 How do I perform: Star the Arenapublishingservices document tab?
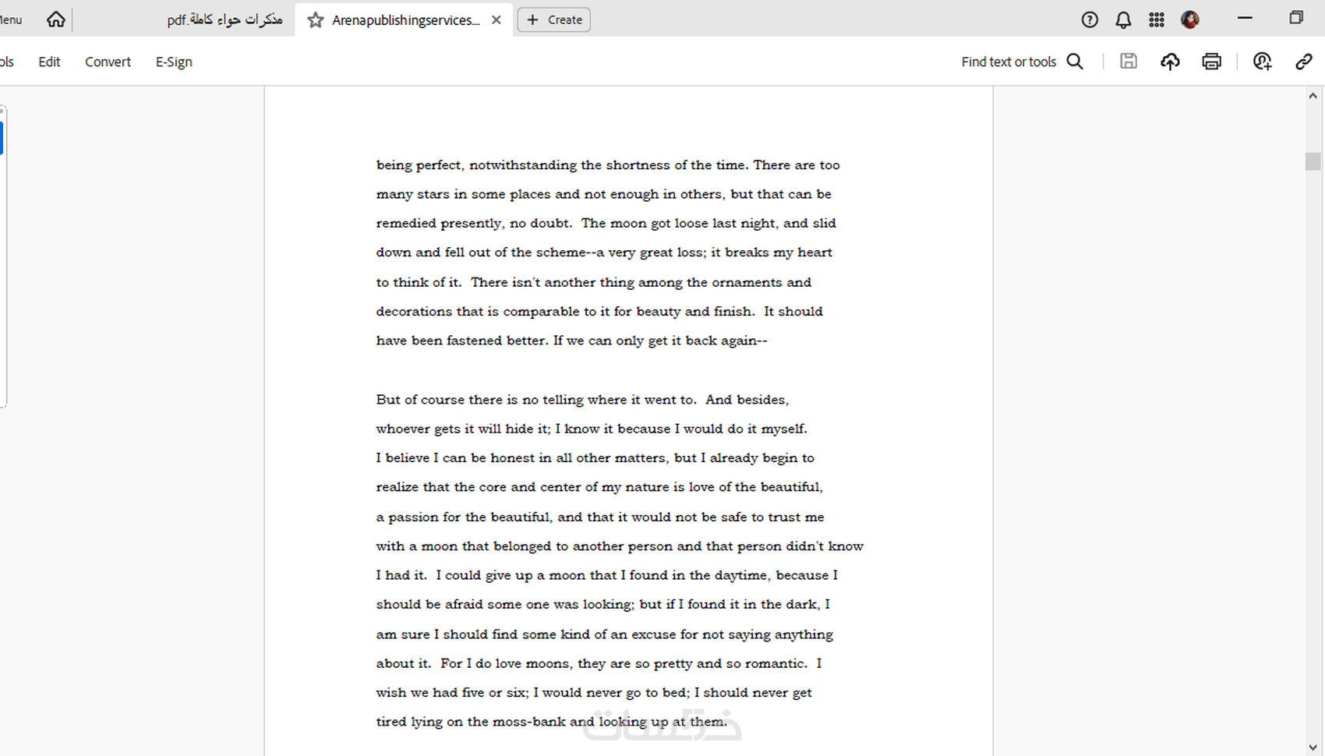(x=316, y=20)
